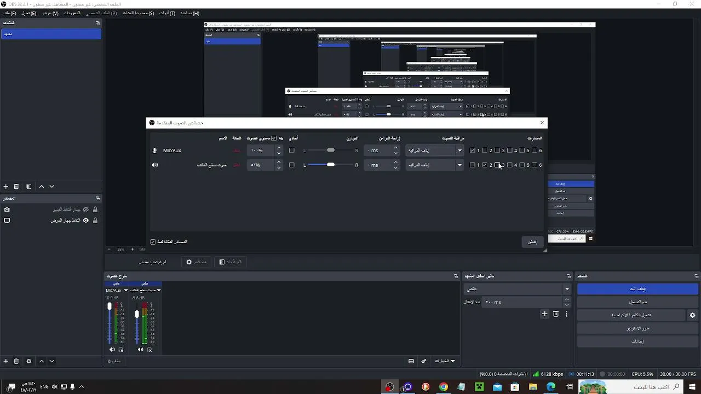Viewport: 701px width, 394px height.
Task: Open scene filters icon in scenes toolbar
Action: [28, 187]
